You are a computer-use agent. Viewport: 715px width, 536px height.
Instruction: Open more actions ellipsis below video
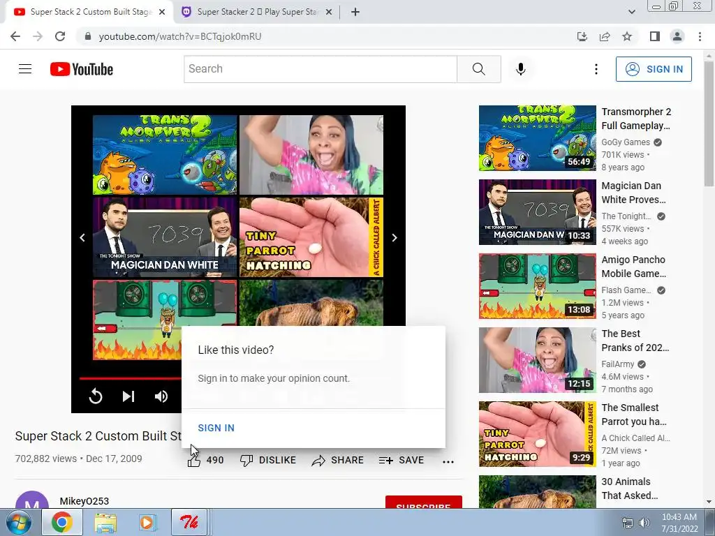tap(448, 461)
